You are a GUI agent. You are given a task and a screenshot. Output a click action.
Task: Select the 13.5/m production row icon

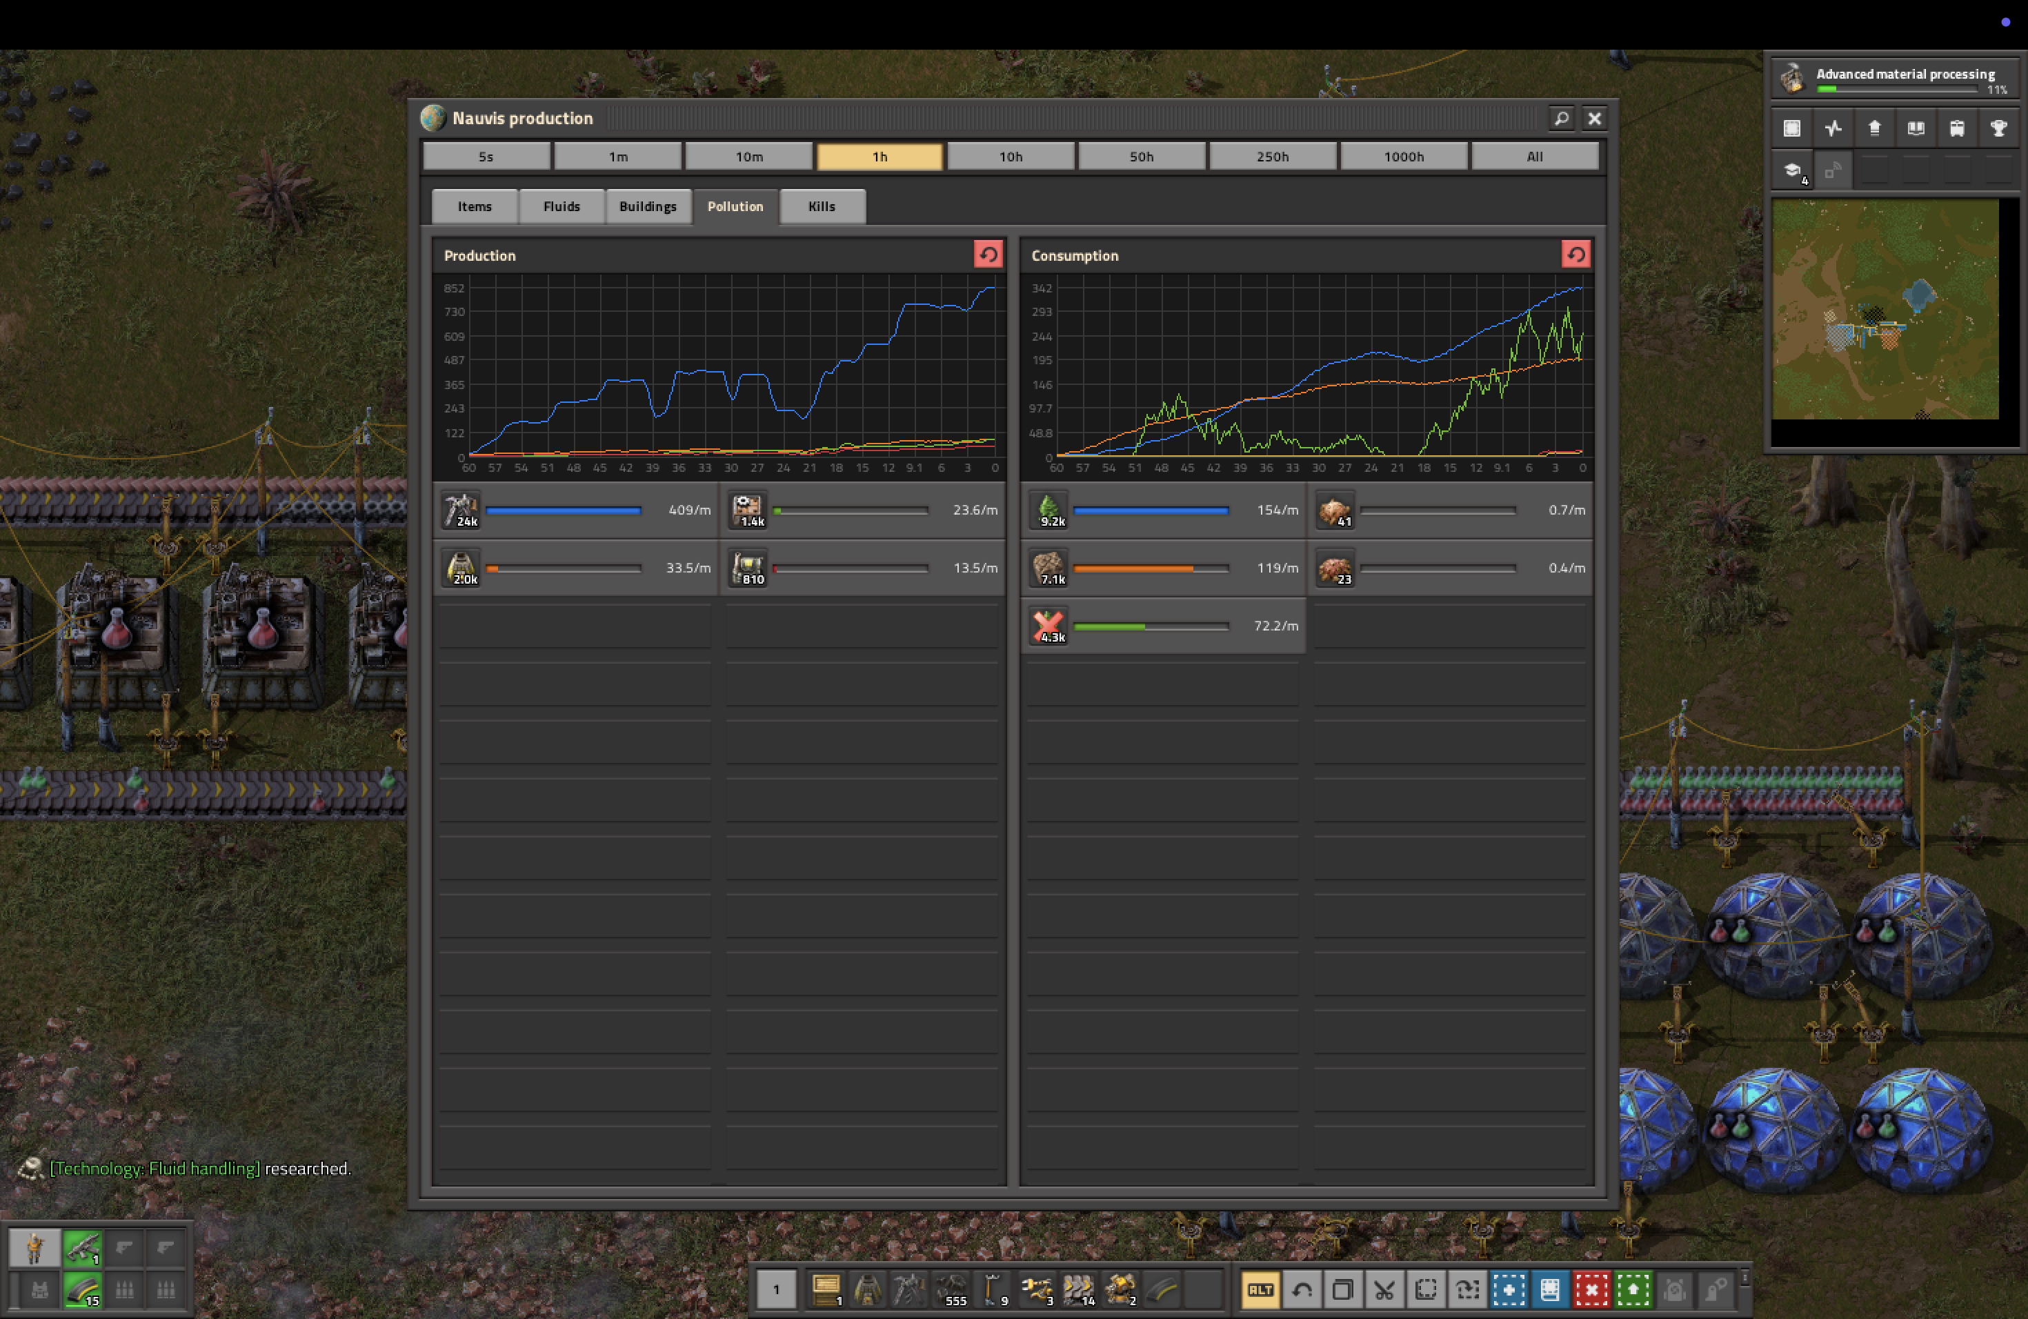point(748,568)
